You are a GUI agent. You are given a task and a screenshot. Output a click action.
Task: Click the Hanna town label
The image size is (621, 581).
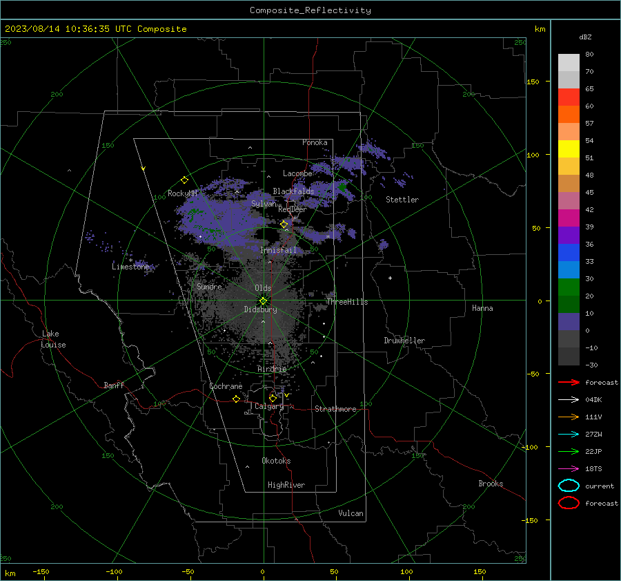(482, 308)
